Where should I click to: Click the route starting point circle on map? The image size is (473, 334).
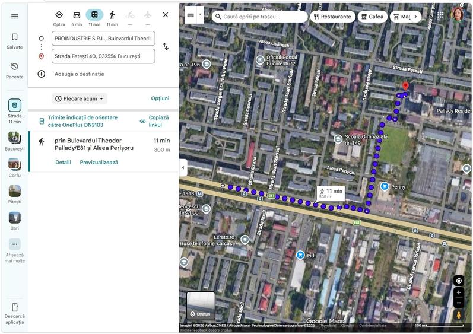click(223, 186)
